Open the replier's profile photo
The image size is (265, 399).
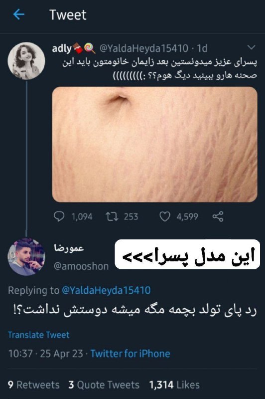pyautogui.click(x=26, y=257)
